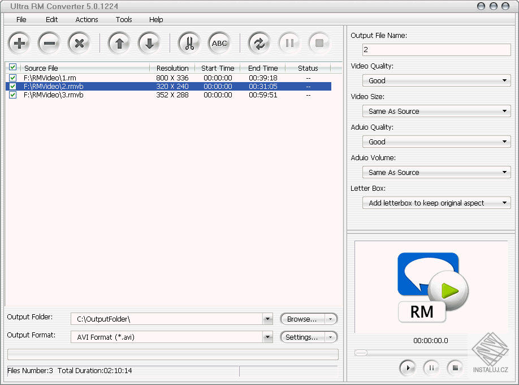Image resolution: width=519 pixels, height=385 pixels.
Task: Open the Letter Box options dropdown
Action: pos(505,203)
